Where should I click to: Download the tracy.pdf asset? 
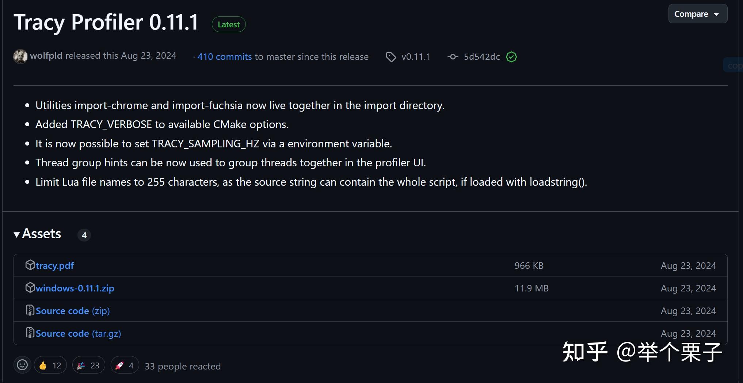[x=55, y=266]
